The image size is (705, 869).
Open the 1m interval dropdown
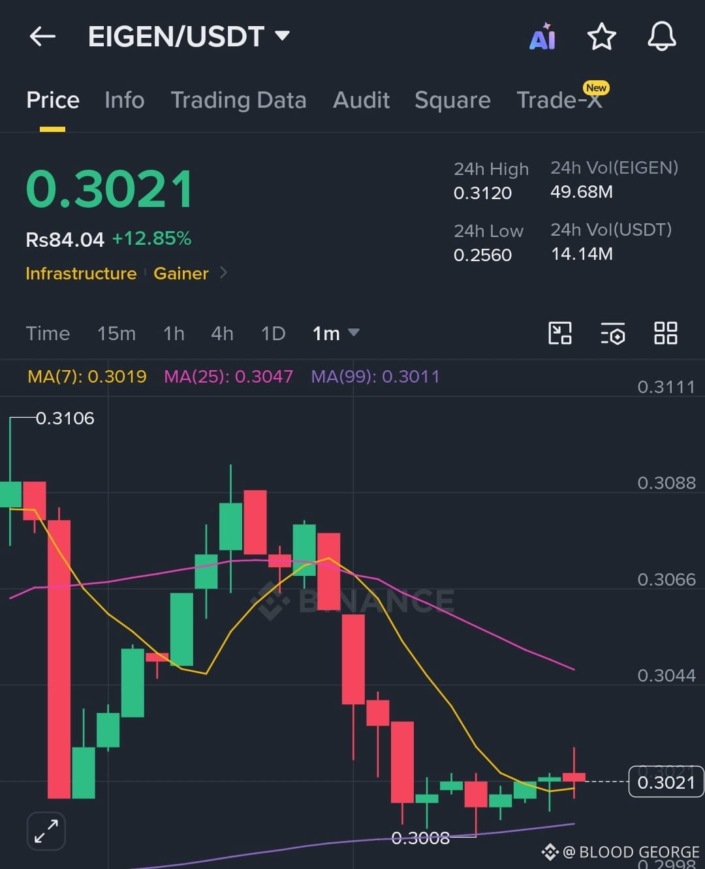pos(336,334)
